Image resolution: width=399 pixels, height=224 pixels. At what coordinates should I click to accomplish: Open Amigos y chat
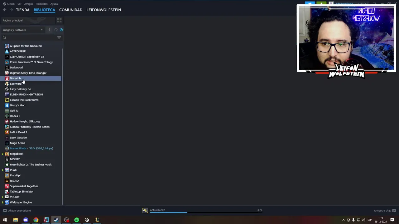(385, 211)
